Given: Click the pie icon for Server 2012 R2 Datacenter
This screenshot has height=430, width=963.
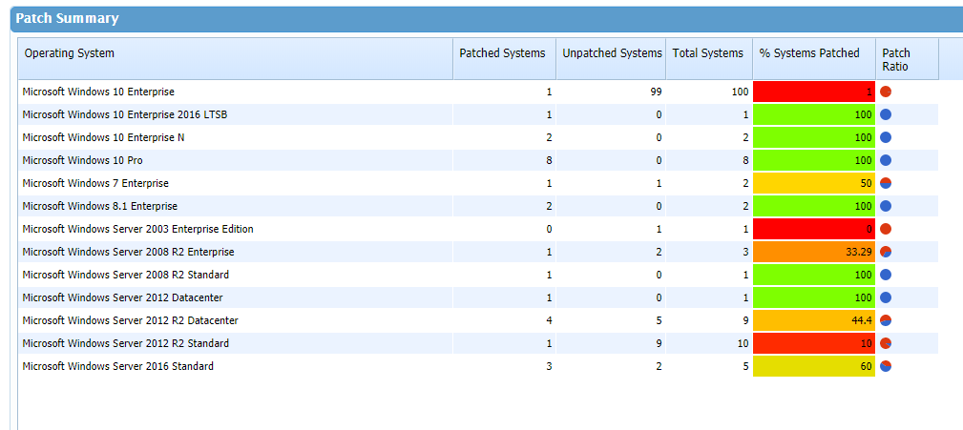Looking at the screenshot, I should click(886, 320).
